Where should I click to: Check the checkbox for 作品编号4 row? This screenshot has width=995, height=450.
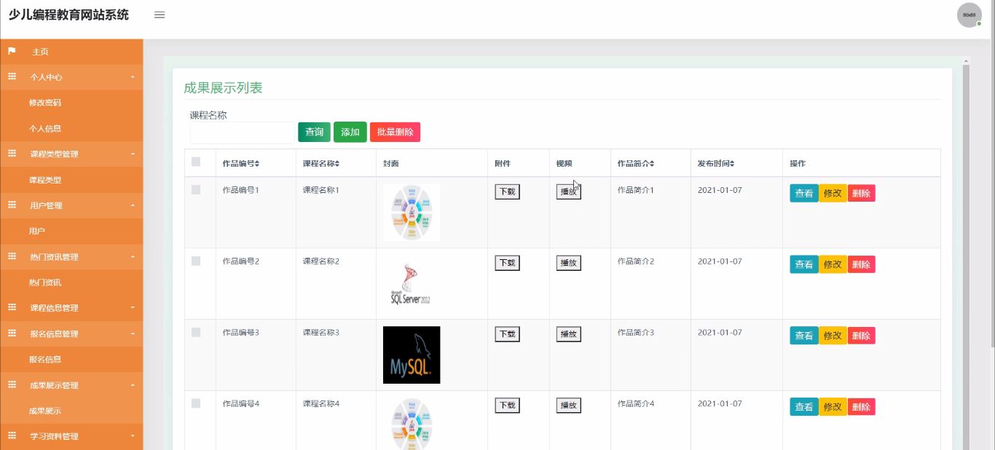196,403
